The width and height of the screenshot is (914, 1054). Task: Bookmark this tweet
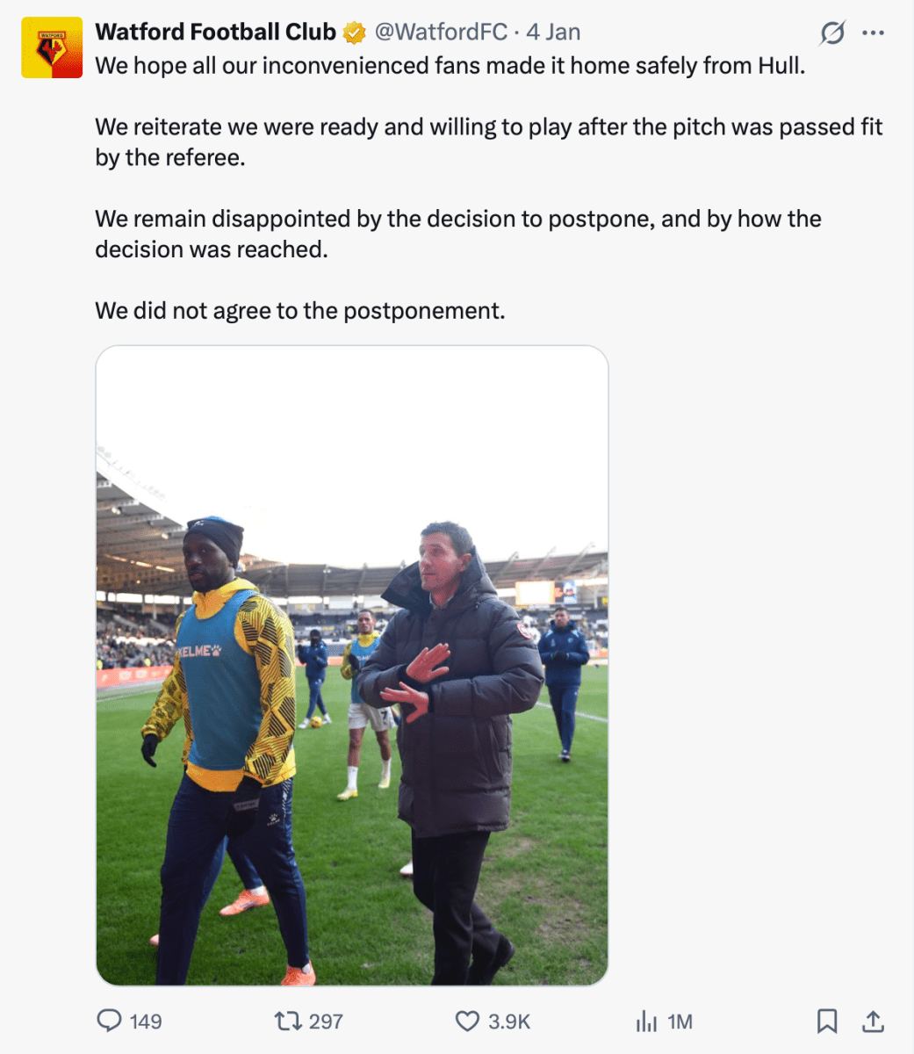pos(826,1021)
